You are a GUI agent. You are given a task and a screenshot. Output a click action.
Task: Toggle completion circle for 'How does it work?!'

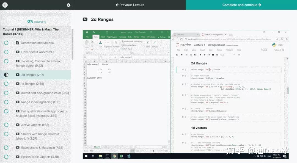[6, 52]
